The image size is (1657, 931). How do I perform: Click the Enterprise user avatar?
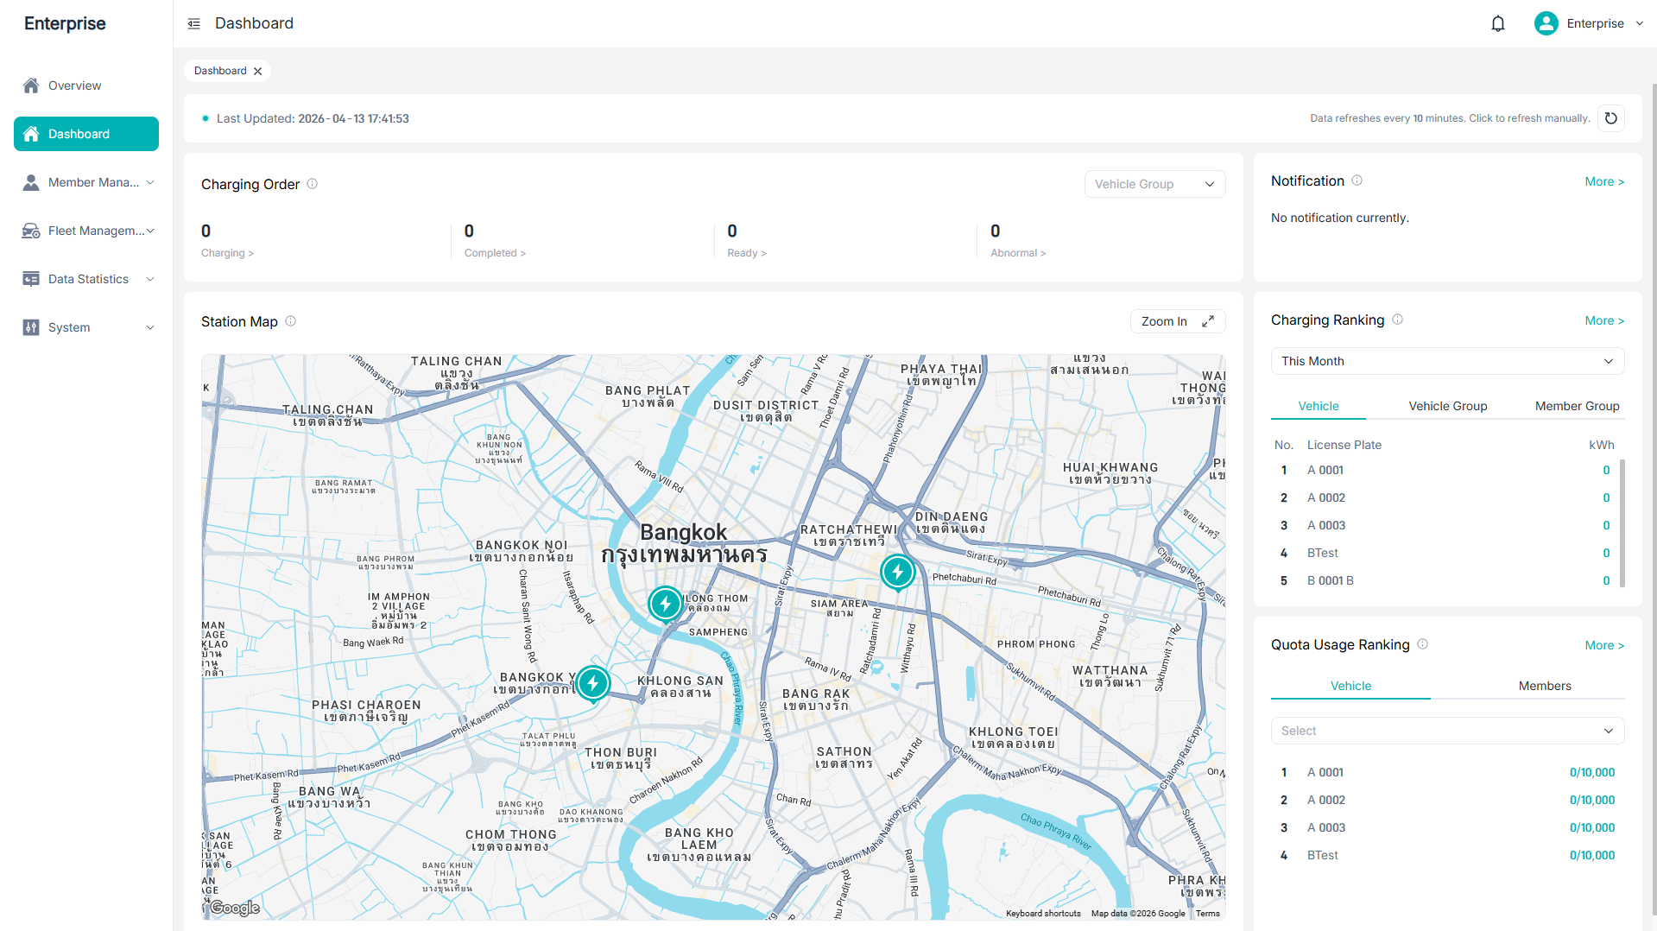click(1546, 23)
